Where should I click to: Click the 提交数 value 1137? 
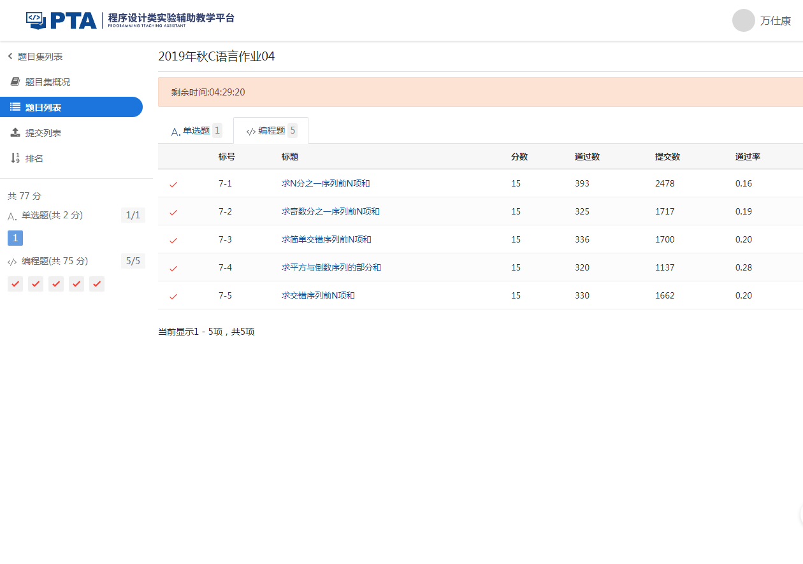(665, 267)
